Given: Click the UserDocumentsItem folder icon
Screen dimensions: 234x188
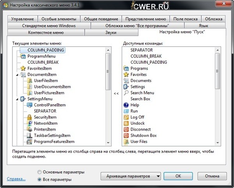Looking at the screenshot, I should coord(30,87).
